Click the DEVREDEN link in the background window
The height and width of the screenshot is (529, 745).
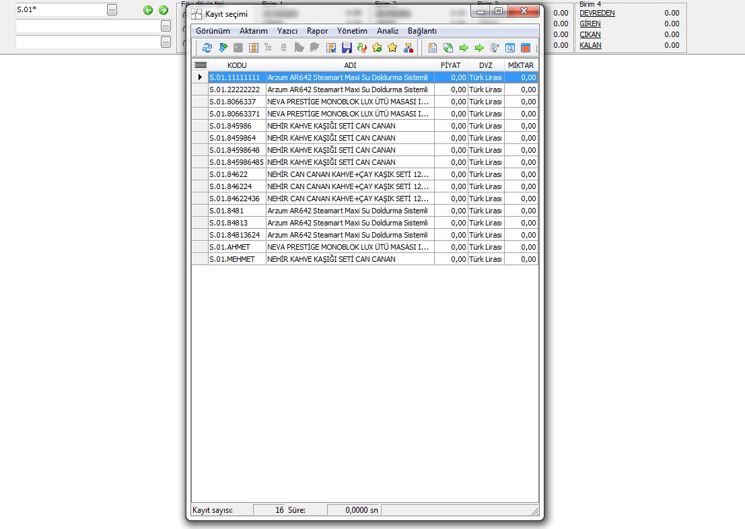point(597,13)
